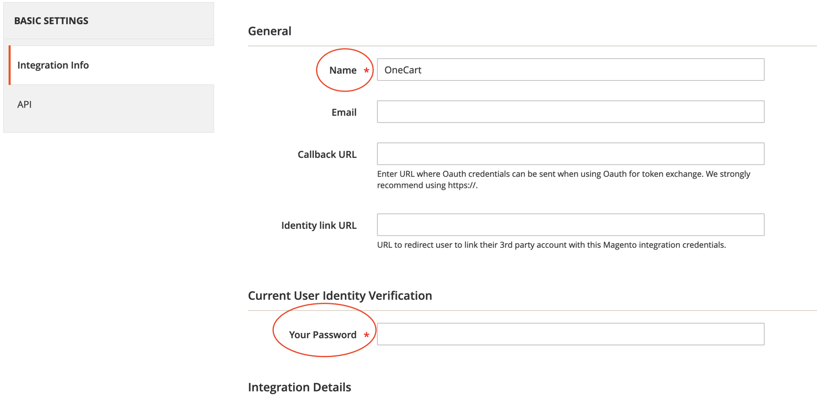Image resolution: width=817 pixels, height=396 pixels.
Task: Select the Identity link URL field
Action: point(570,225)
